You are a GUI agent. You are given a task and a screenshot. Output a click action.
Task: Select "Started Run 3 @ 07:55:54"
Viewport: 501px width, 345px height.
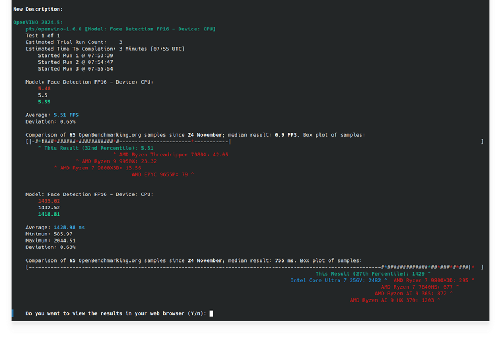pyautogui.click(x=75, y=69)
